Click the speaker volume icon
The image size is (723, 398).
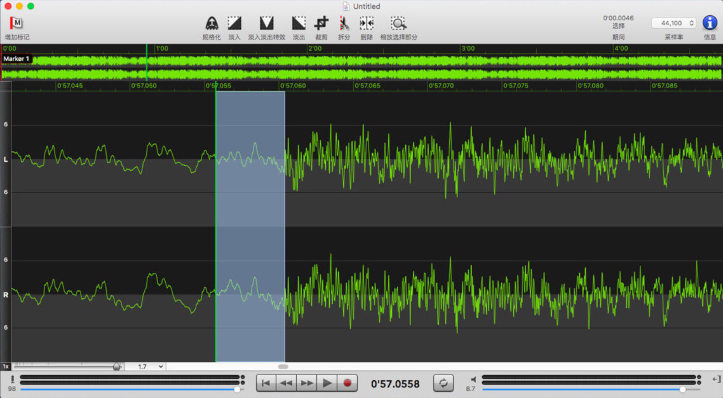pyautogui.click(x=473, y=379)
